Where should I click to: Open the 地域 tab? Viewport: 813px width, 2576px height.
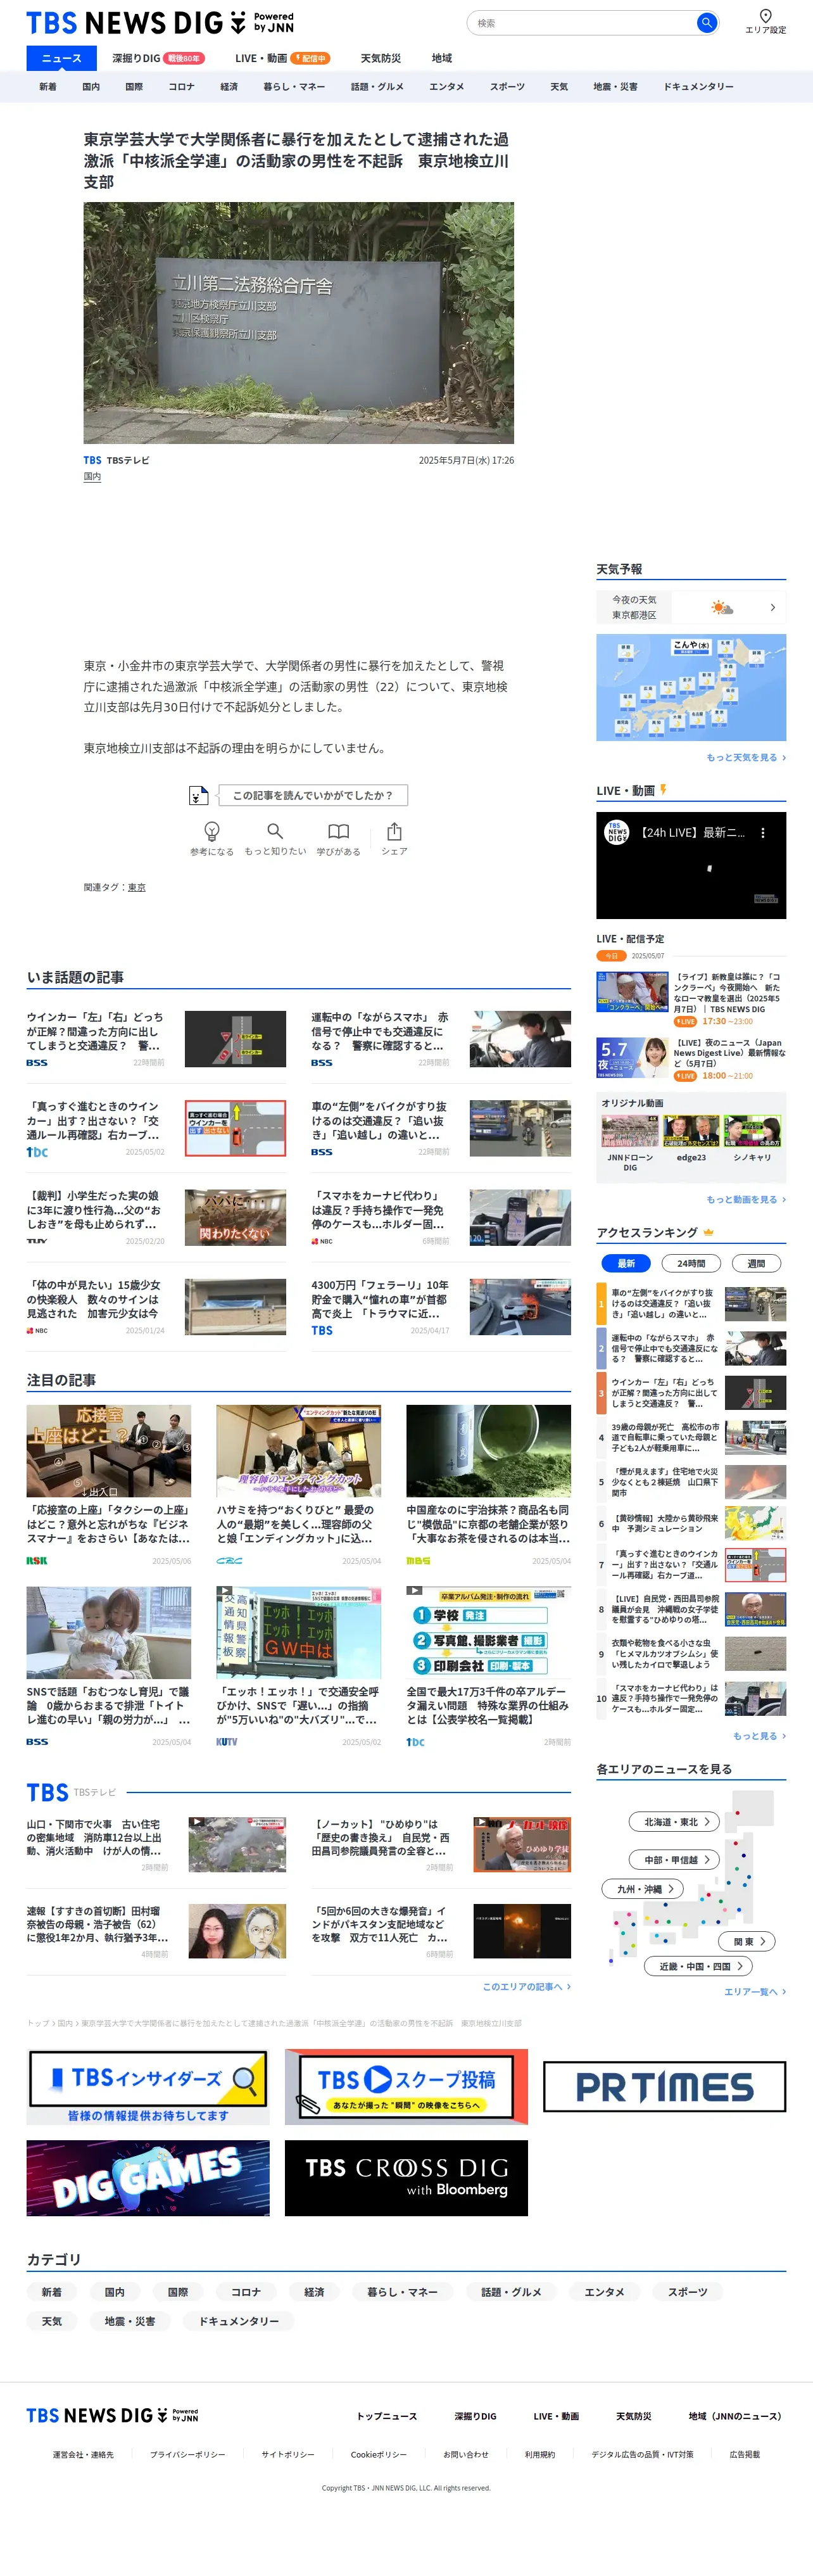click(x=441, y=58)
